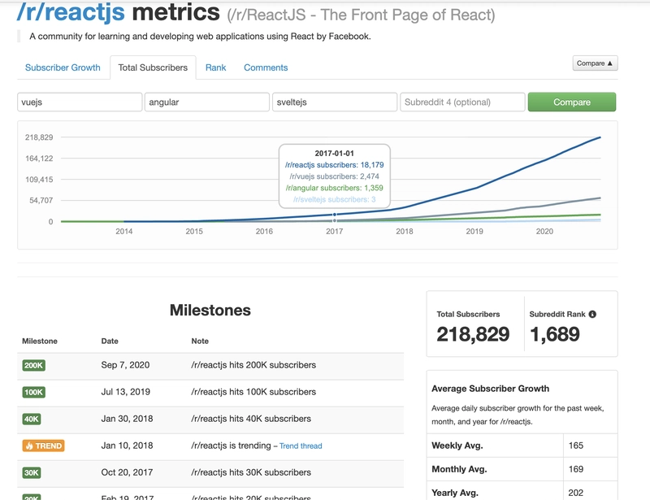Click the Weekly Avg. value 165

[576, 446]
